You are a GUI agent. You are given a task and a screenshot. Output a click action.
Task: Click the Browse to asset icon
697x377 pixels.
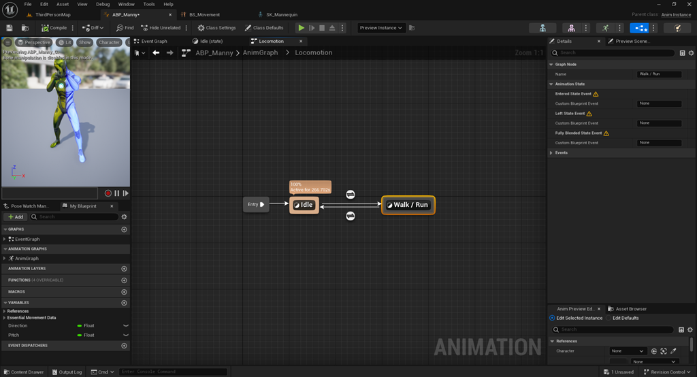point(25,28)
